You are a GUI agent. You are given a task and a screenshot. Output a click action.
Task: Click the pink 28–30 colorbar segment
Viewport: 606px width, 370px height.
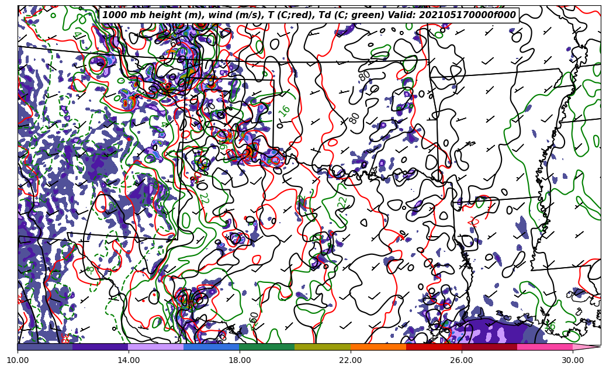(x=545, y=347)
